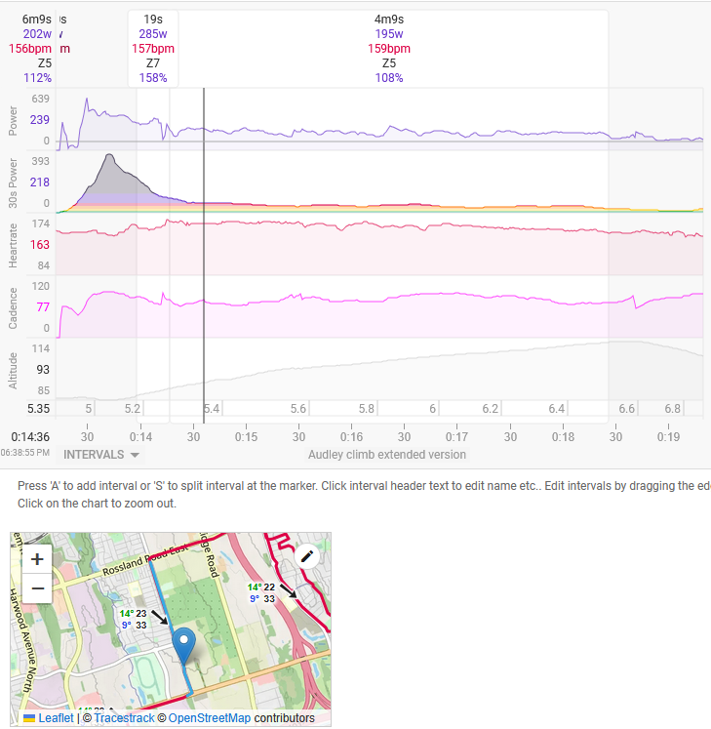Open the OpenStreetMap attribution link
711x729 pixels.
[209, 718]
